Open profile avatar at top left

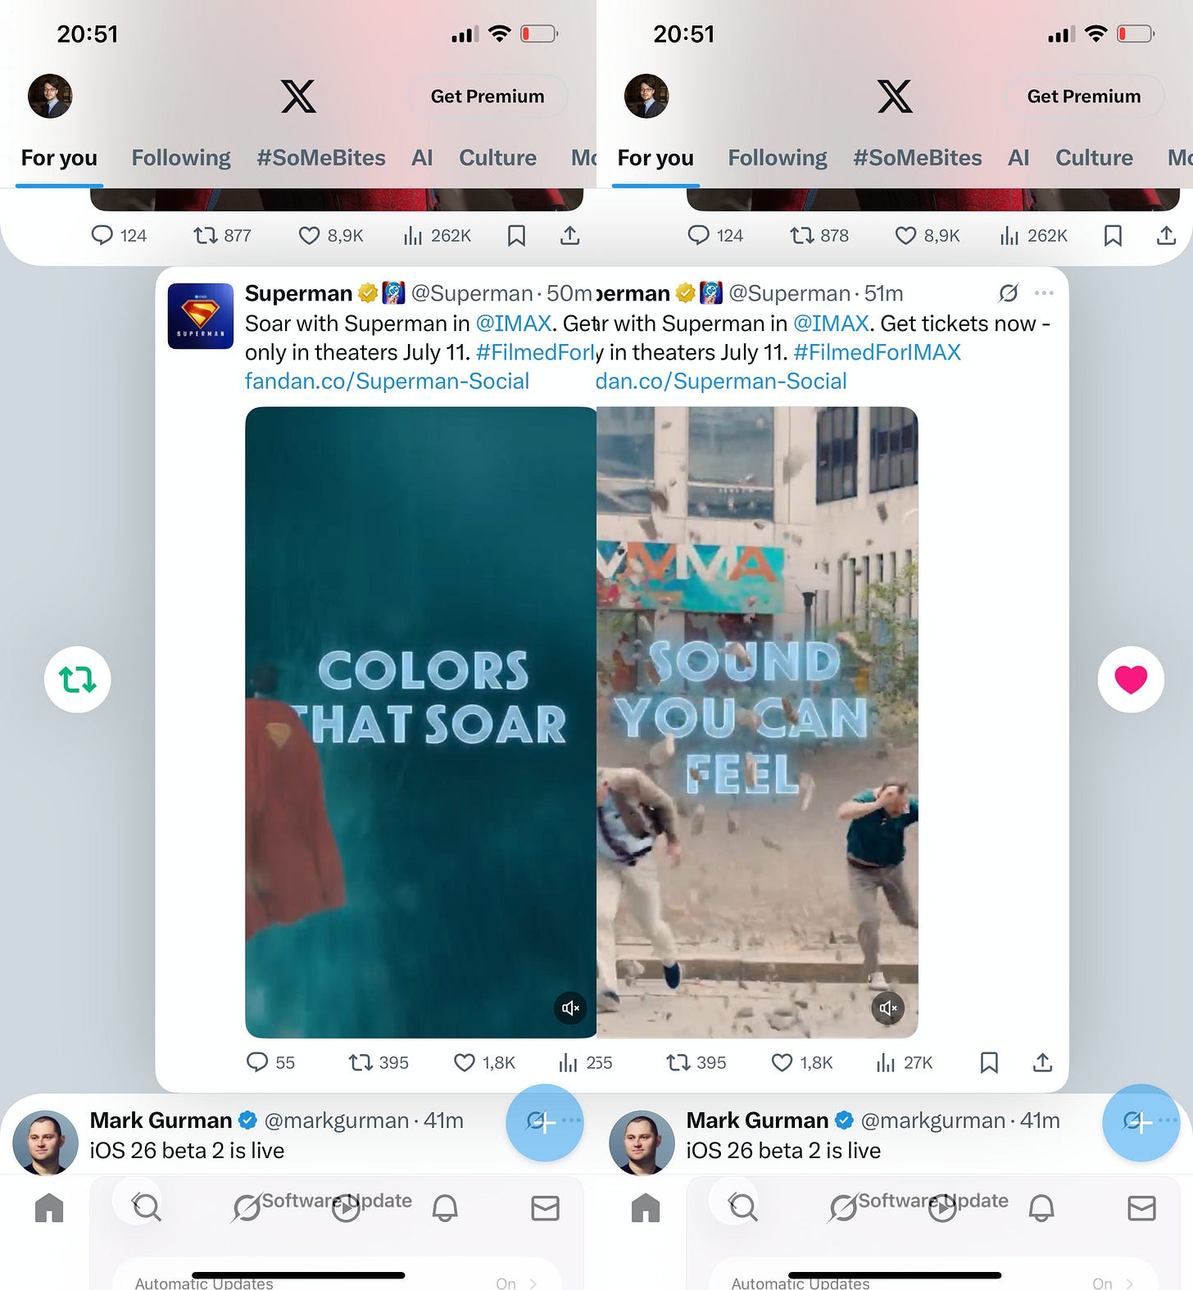tap(50, 96)
